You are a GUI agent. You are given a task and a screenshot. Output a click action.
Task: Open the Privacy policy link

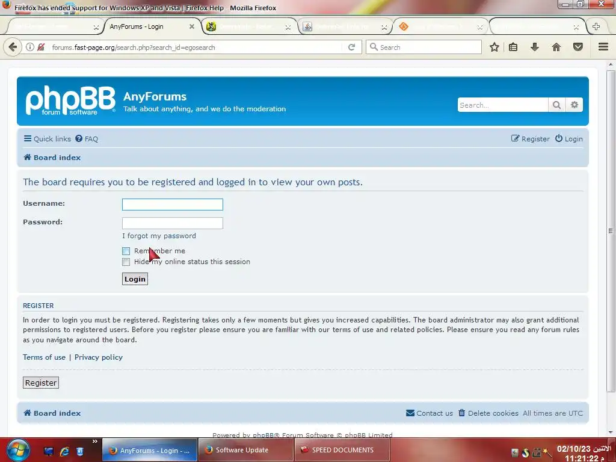(99, 357)
